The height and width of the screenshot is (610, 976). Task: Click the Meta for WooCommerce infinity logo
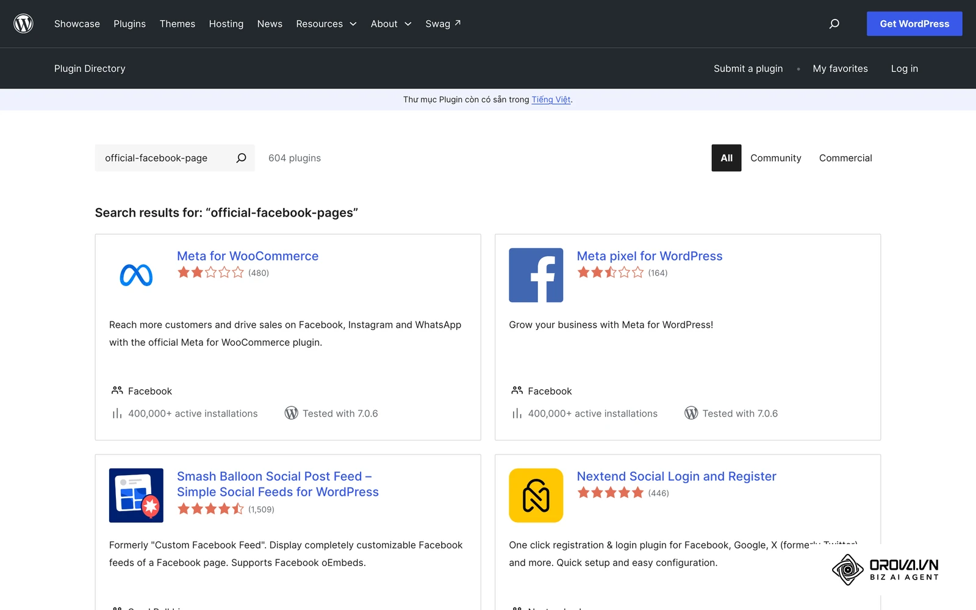[x=136, y=275]
